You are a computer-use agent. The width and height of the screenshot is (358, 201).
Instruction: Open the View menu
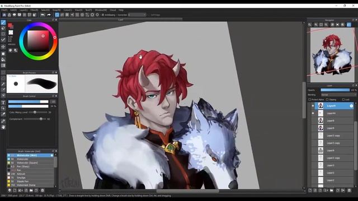(78, 10)
